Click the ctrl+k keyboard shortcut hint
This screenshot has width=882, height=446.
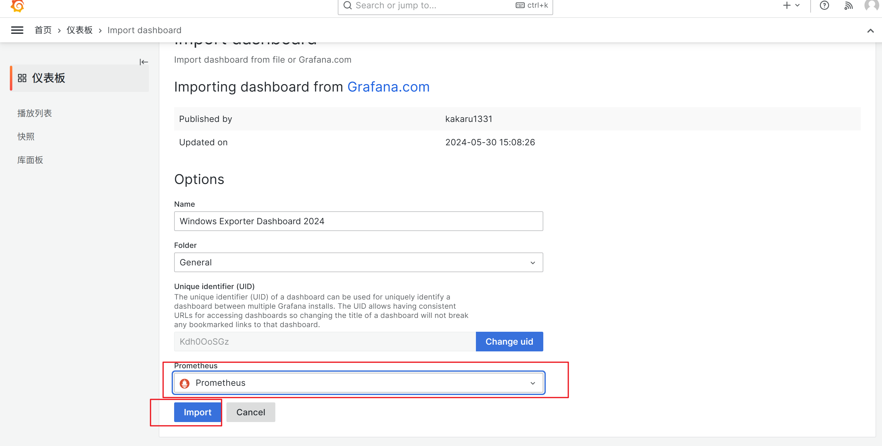pyautogui.click(x=532, y=5)
